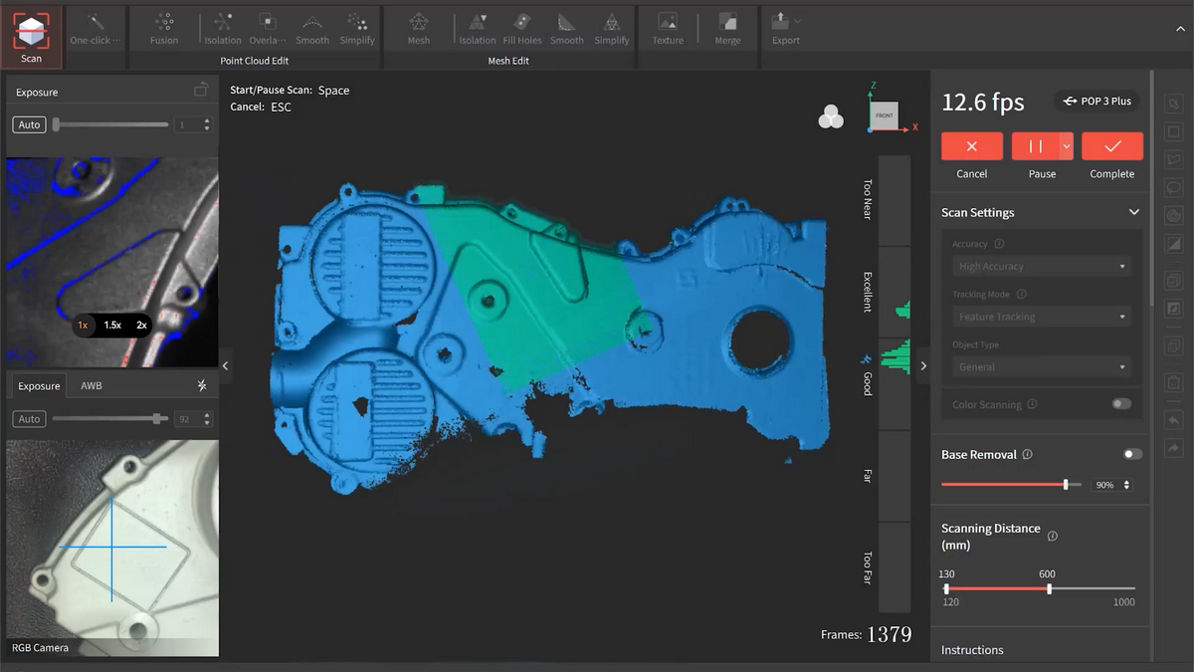
Task: Open the Tracking Mode dropdown
Action: click(1042, 317)
